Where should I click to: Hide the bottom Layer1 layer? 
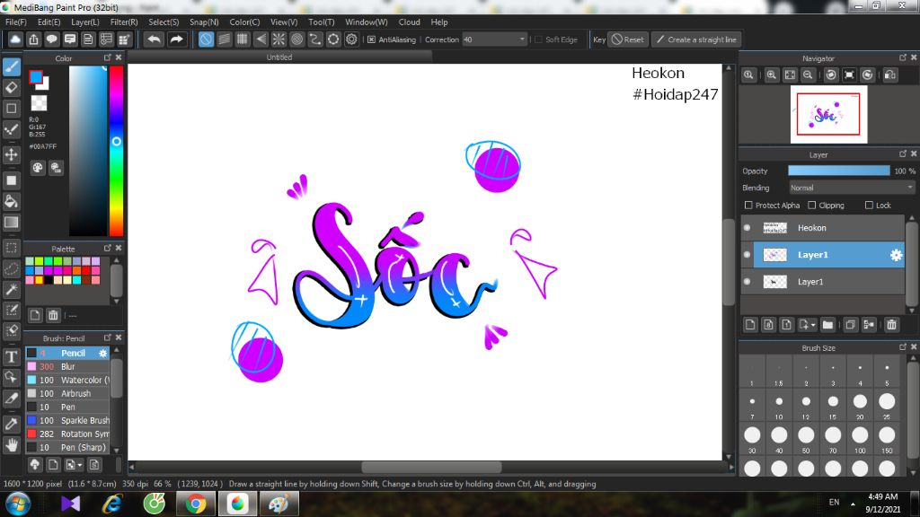747,281
